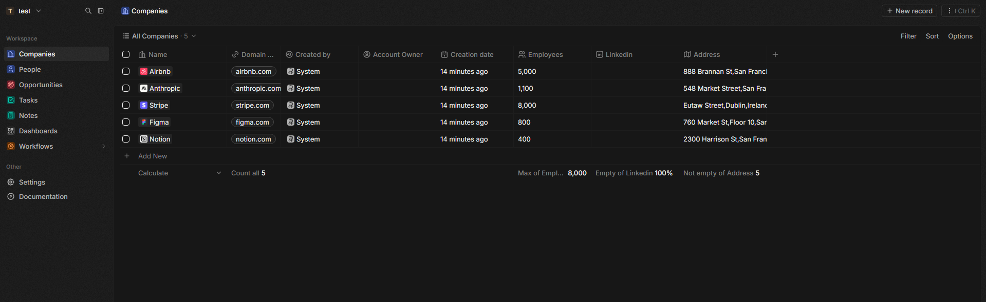Check the Stripe row checkbox
This screenshot has width=986, height=302.
click(x=126, y=105)
